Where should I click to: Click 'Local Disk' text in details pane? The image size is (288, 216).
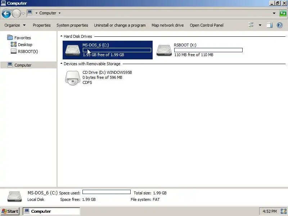point(36,199)
